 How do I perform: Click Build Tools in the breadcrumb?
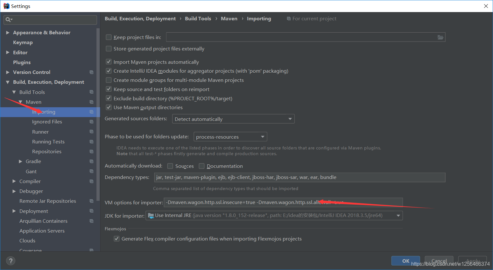point(198,18)
